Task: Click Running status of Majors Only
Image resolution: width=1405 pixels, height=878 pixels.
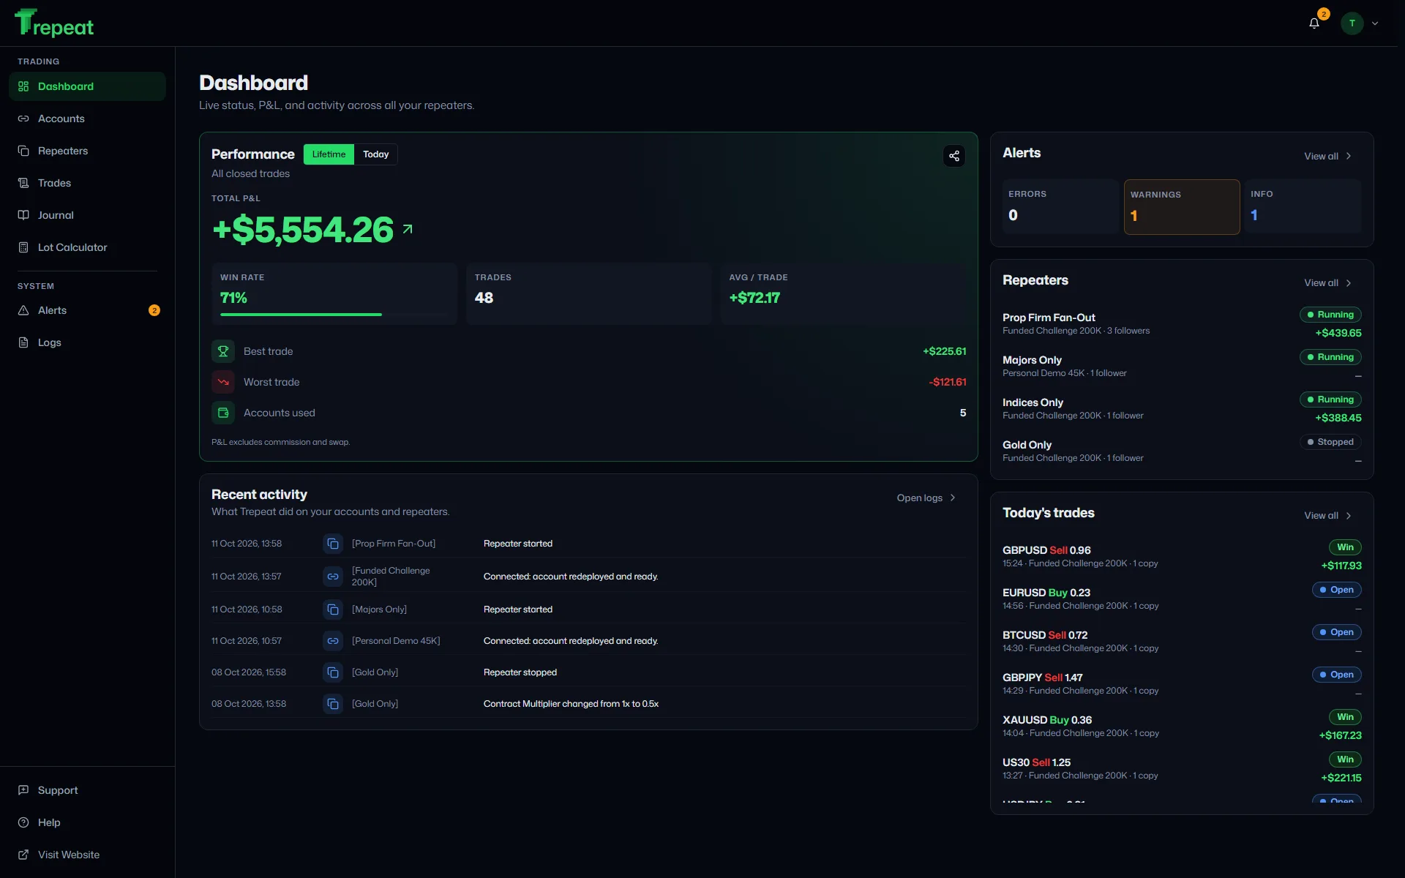Action: click(1330, 357)
